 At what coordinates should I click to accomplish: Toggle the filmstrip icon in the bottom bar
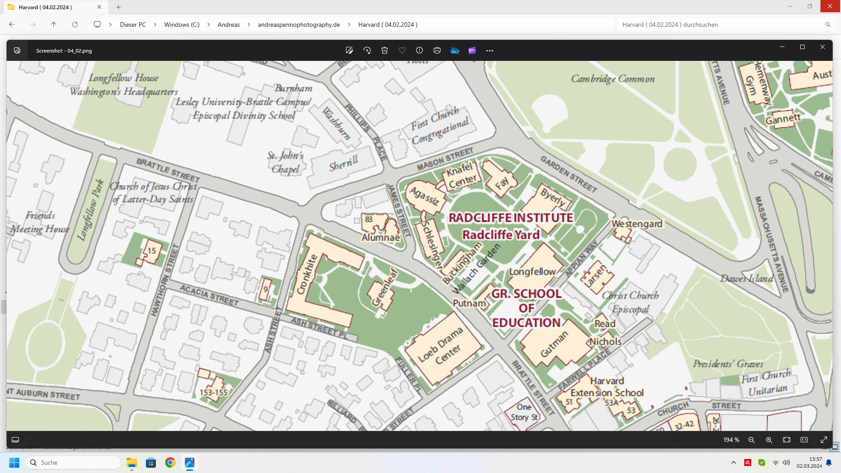(15, 440)
